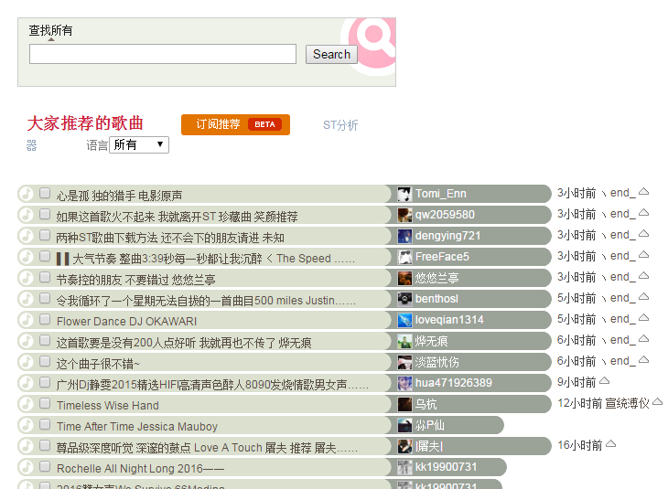Click the pink magnifier search icon
Screen dimensions: 668x489
(x=373, y=40)
